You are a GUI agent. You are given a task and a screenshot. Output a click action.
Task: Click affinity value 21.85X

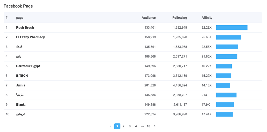[x=207, y=56]
